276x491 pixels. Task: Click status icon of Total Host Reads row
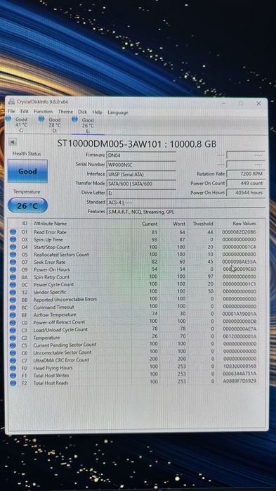[x=13, y=383]
